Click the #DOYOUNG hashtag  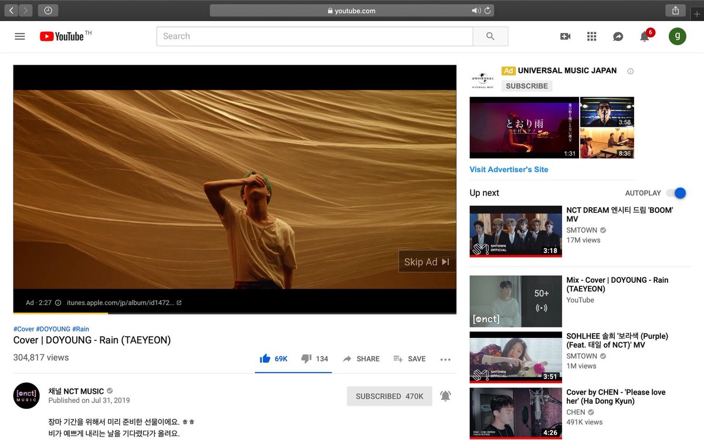click(x=53, y=329)
